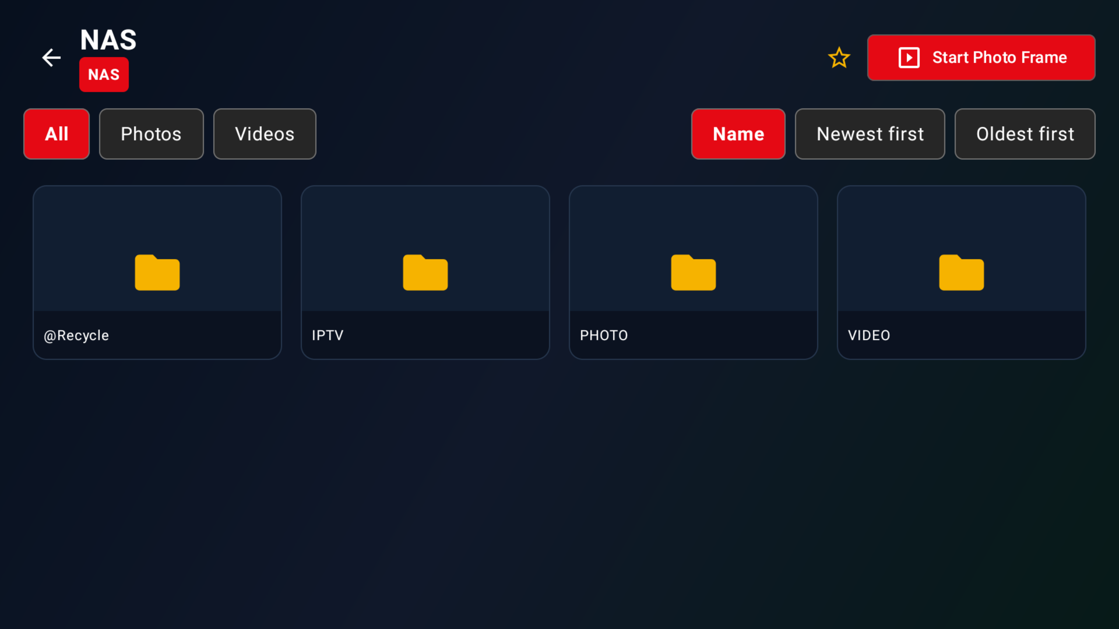
Task: Sort by Oldest first
Action: tap(1025, 134)
